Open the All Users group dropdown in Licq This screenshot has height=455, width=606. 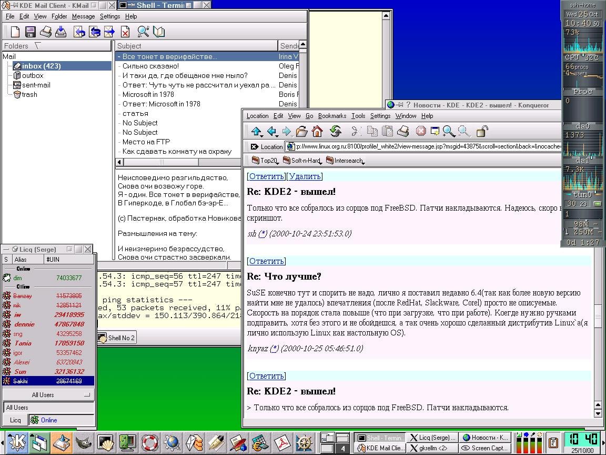48,394
